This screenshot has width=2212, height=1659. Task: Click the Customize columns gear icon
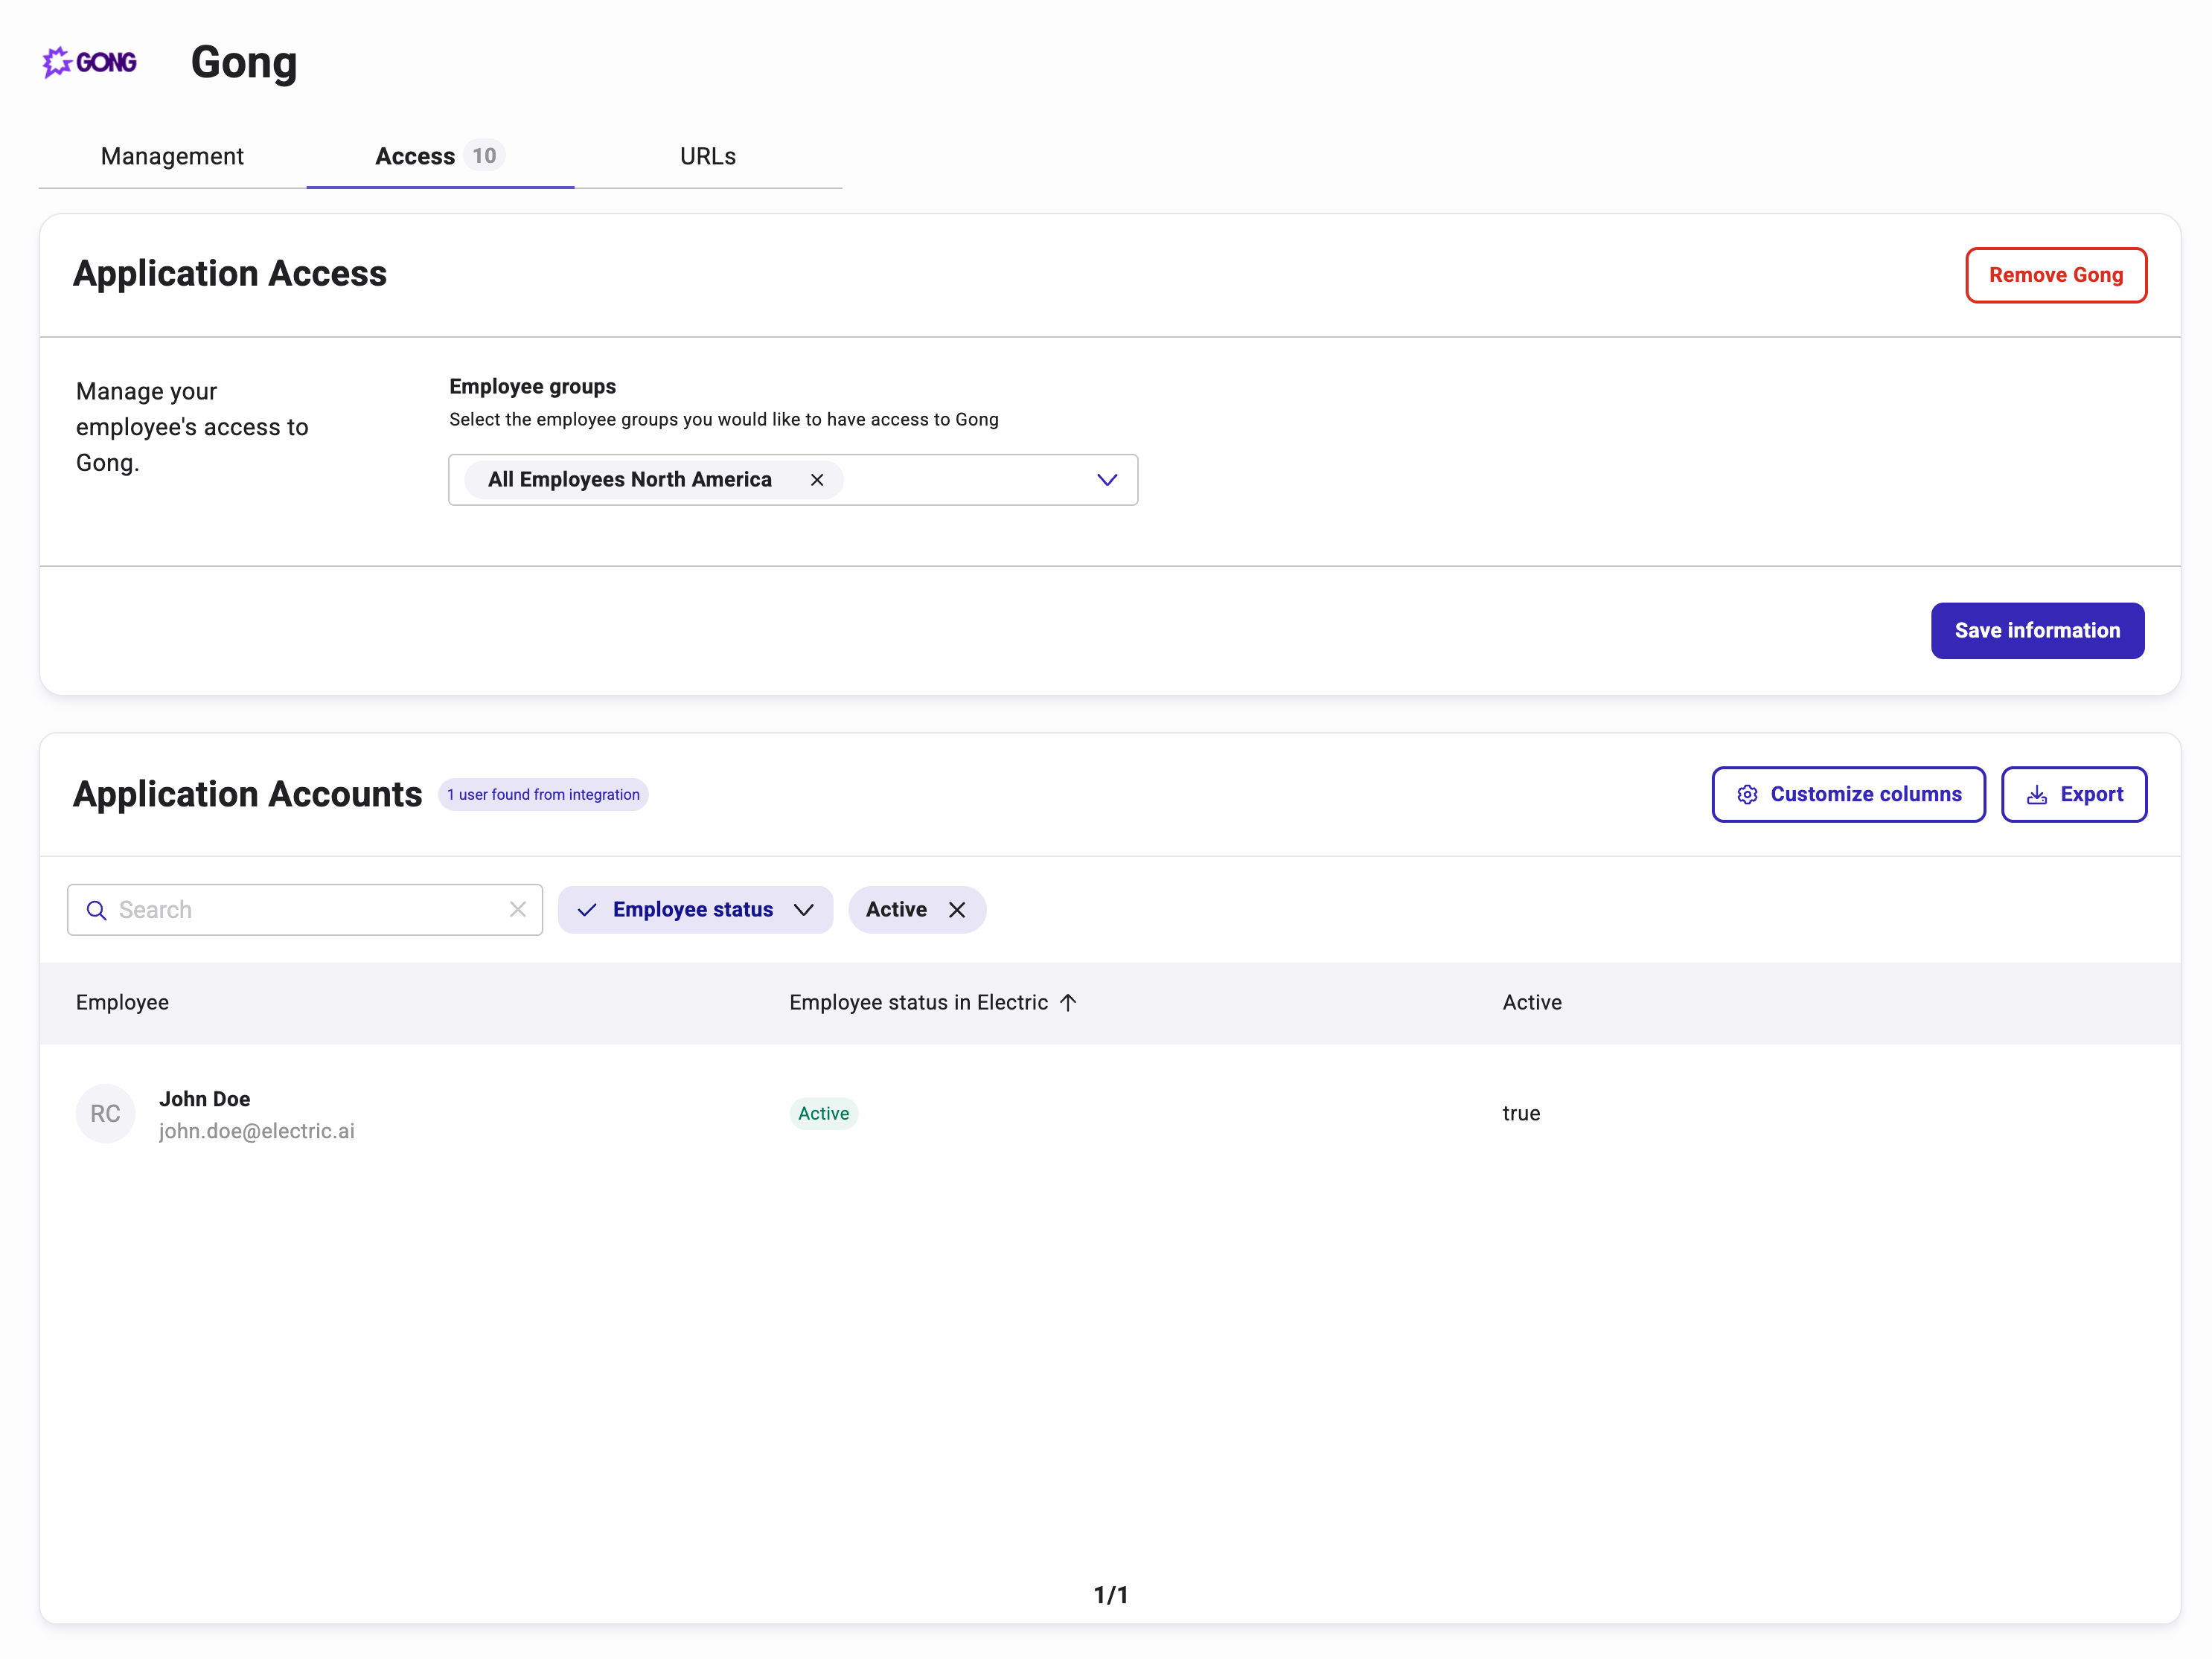click(1747, 795)
